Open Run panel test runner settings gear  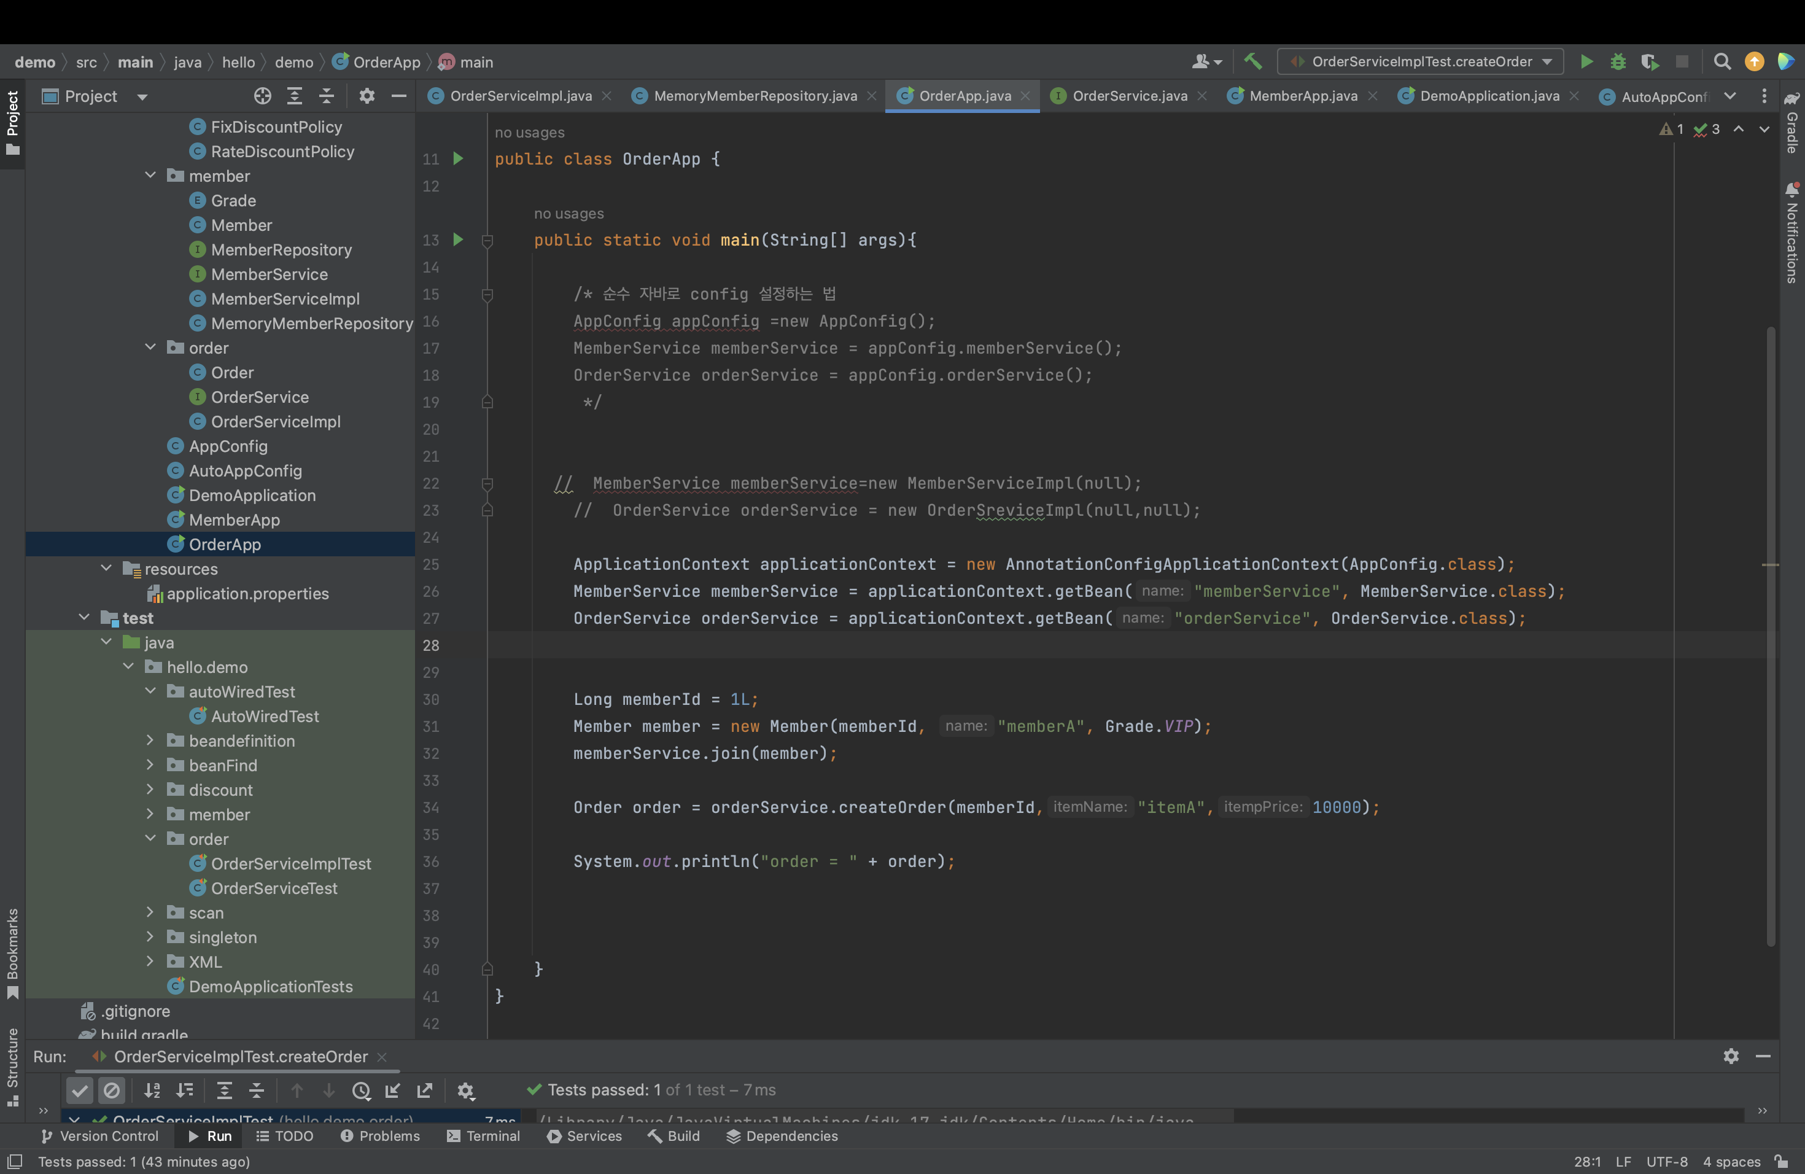[465, 1090]
